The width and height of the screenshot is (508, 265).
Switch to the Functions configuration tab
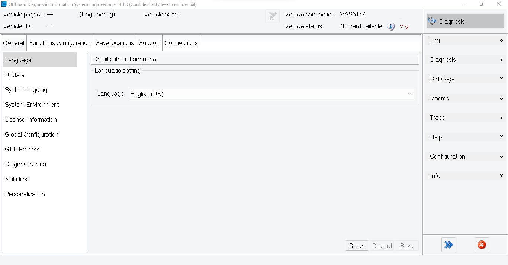[60, 42]
